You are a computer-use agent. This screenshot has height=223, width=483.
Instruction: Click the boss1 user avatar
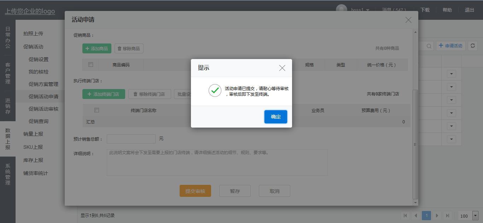[341, 9]
